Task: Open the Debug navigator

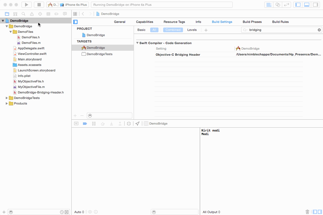Action: coord(48,14)
